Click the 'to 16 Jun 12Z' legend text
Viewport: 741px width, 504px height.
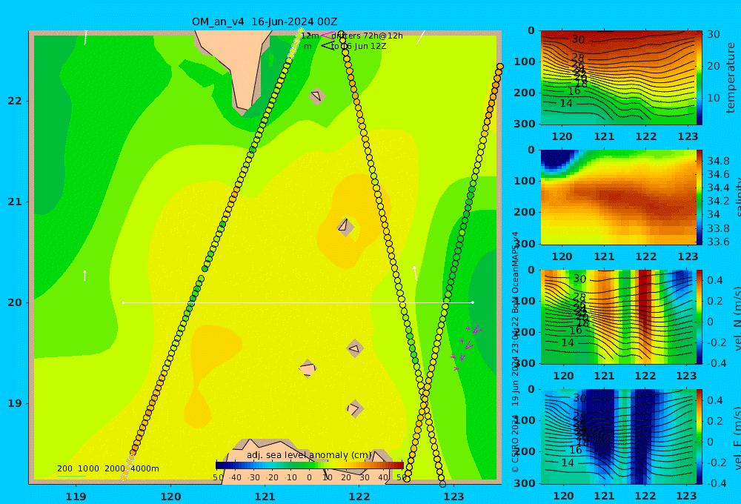(x=359, y=47)
